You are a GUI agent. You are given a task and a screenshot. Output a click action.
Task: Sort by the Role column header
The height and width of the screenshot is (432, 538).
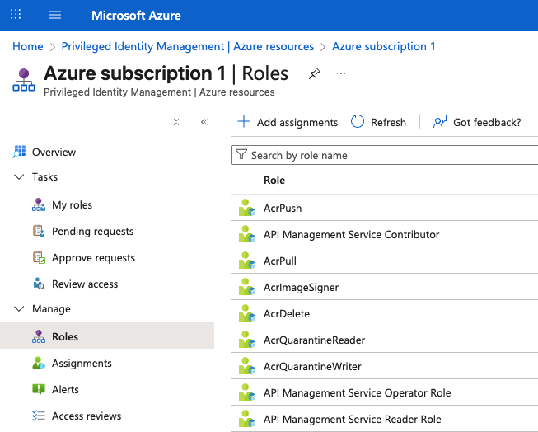pyautogui.click(x=274, y=181)
